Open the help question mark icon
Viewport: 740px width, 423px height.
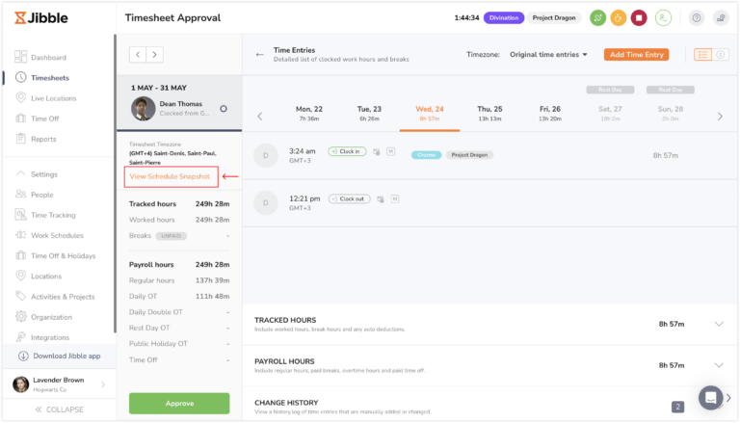click(x=697, y=18)
